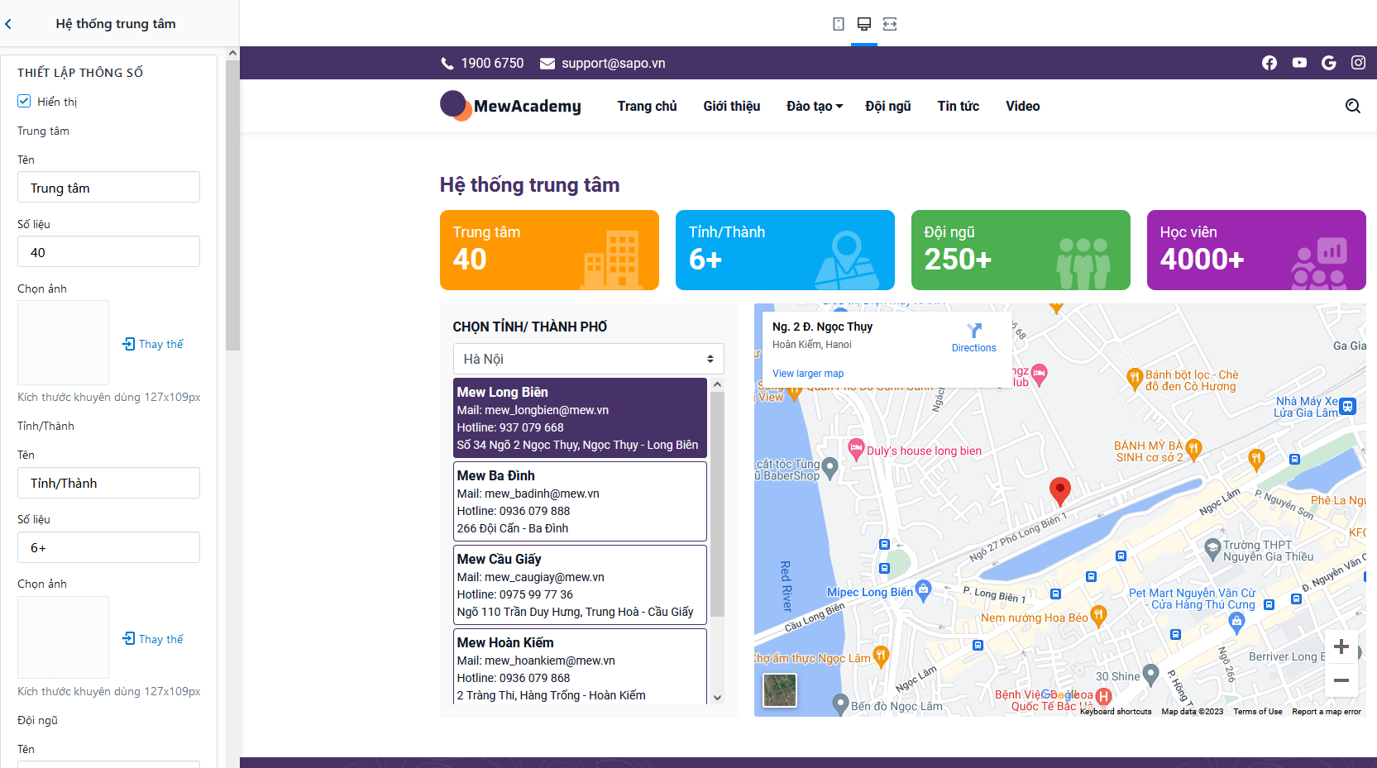Click the Trung tâm image placeholder thumbnail
Viewport: 1377px width, 768px height.
point(63,342)
